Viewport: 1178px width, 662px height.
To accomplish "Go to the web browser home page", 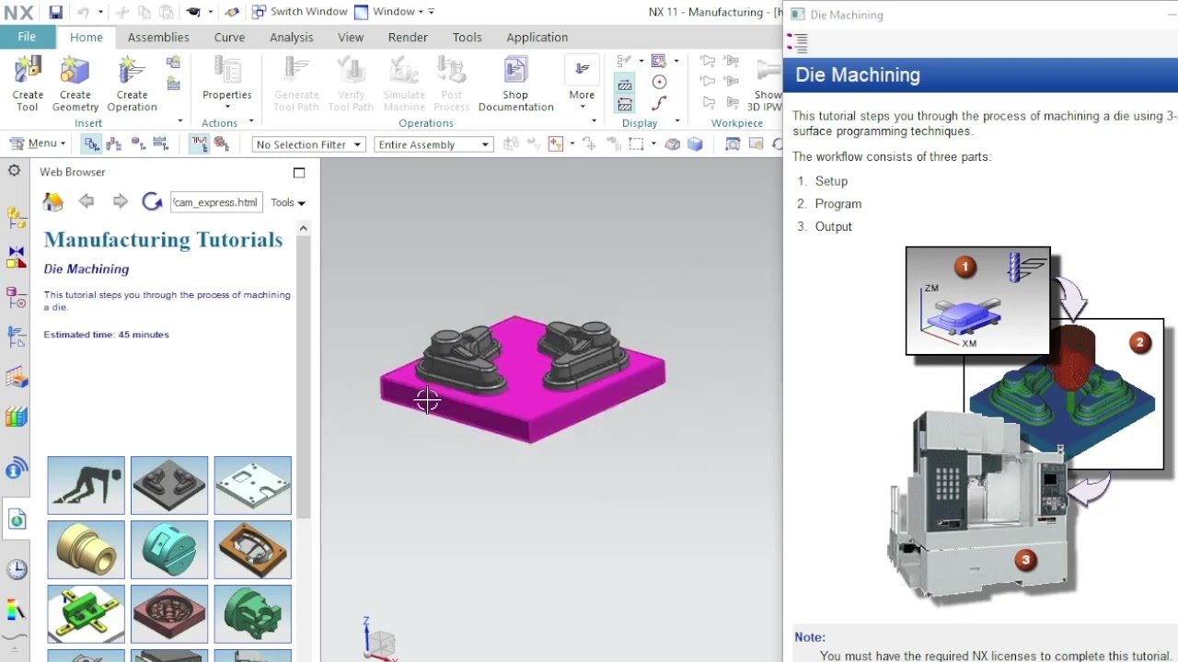I will coord(53,202).
